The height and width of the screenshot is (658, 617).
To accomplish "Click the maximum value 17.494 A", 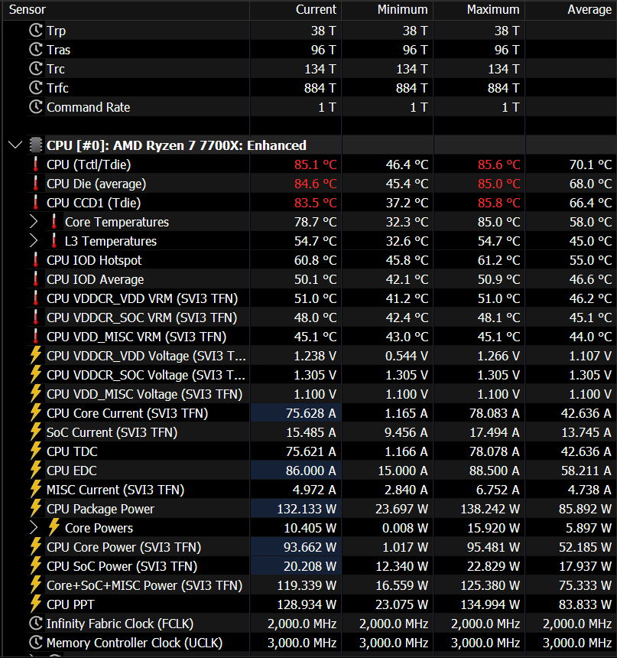I will (495, 432).
